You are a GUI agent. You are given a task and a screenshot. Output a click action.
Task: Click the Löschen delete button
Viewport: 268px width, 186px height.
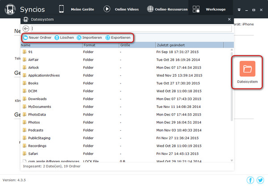64,37
